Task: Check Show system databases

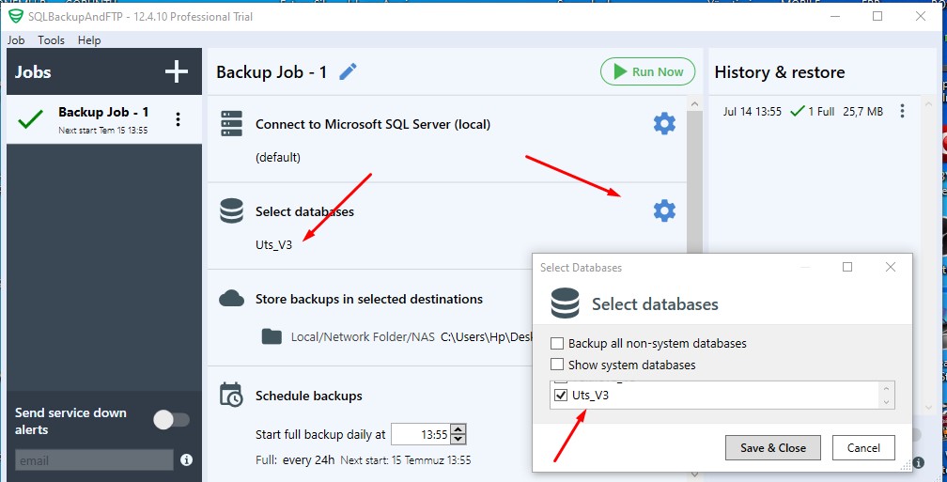Action: coord(557,365)
